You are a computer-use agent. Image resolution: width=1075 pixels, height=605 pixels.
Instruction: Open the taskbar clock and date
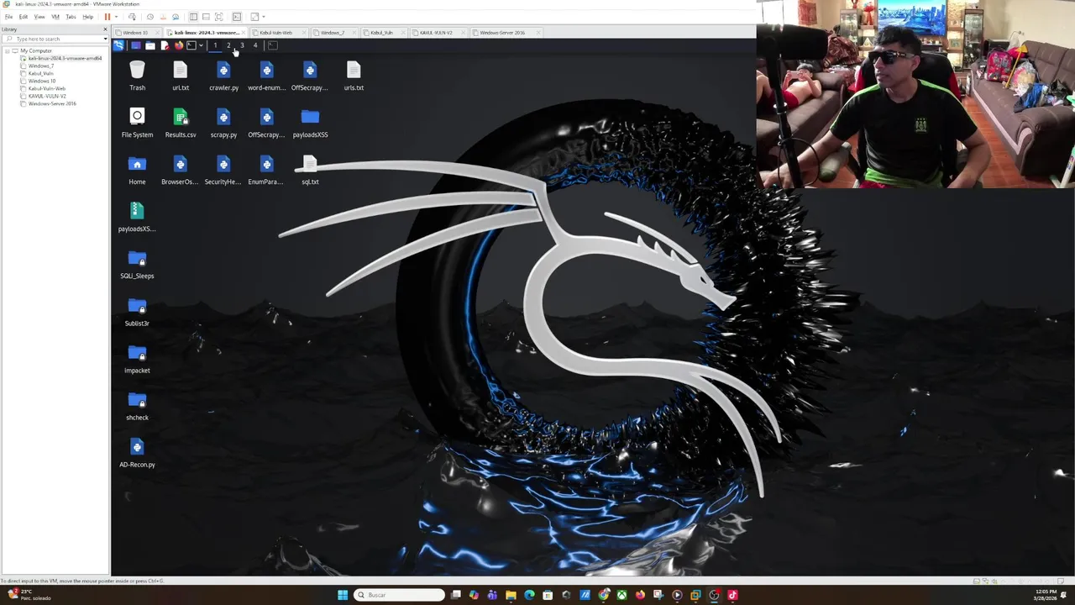click(1046, 595)
